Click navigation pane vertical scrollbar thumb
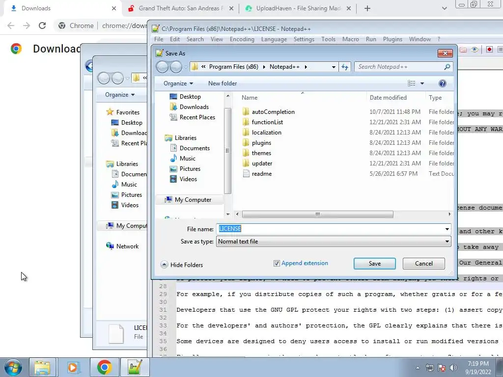Image resolution: width=503 pixels, height=377 pixels. click(228, 151)
